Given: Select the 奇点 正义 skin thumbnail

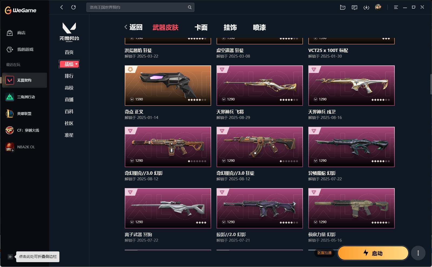Looking at the screenshot, I should point(168,86).
